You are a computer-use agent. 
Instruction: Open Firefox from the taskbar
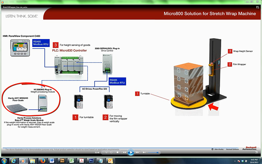pyautogui.click(x=42, y=160)
